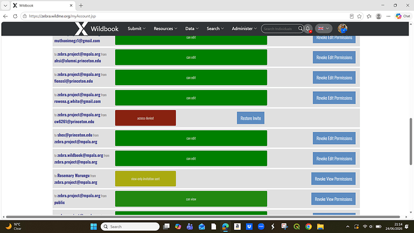The height and width of the screenshot is (233, 414).
Task: Open the Rosemary Warungu link
Action: coord(73,176)
